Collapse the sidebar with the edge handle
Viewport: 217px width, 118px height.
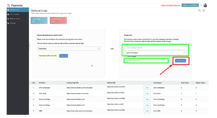(x=30, y=46)
